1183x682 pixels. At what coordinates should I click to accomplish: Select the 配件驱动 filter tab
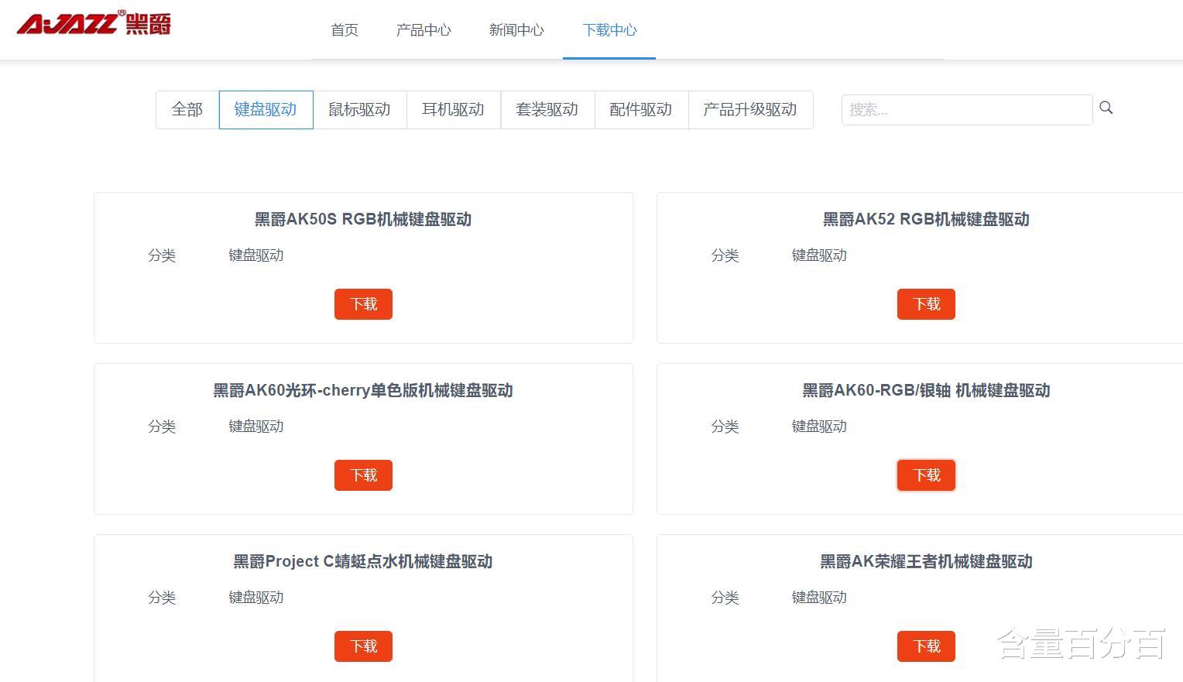tap(641, 109)
